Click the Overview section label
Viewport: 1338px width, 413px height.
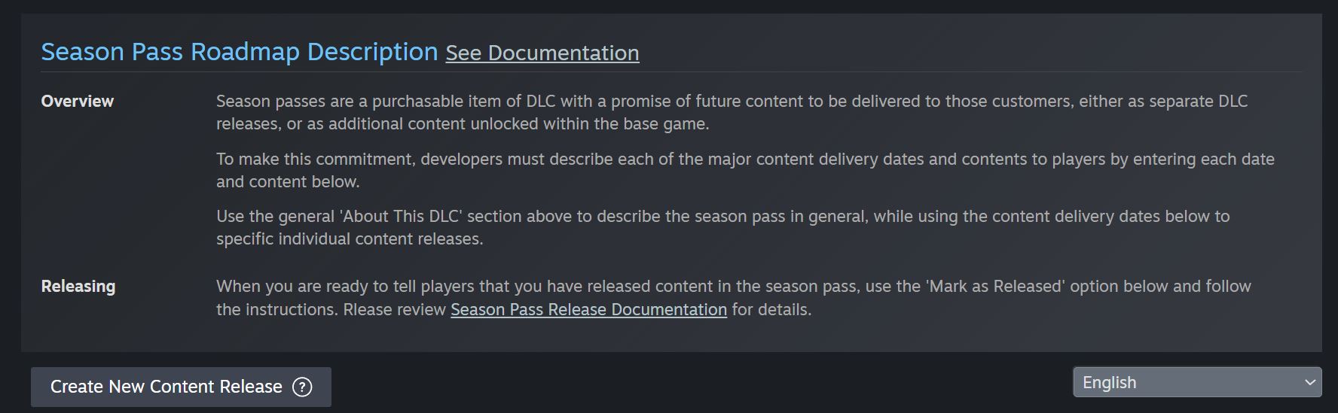pos(78,101)
